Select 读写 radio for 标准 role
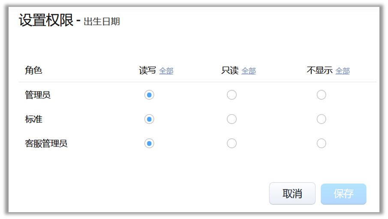The width and height of the screenshot is (388, 219). click(149, 119)
